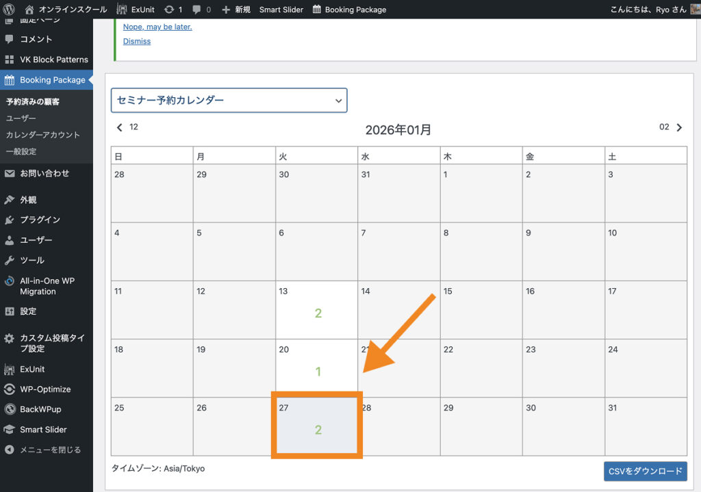Open the 一般設定 submenu item
This screenshot has height=492, width=701.
pos(21,151)
